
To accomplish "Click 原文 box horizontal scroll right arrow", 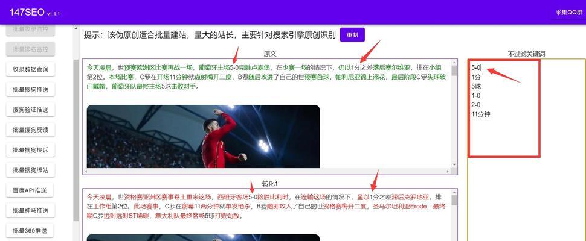I will pos(448,171).
